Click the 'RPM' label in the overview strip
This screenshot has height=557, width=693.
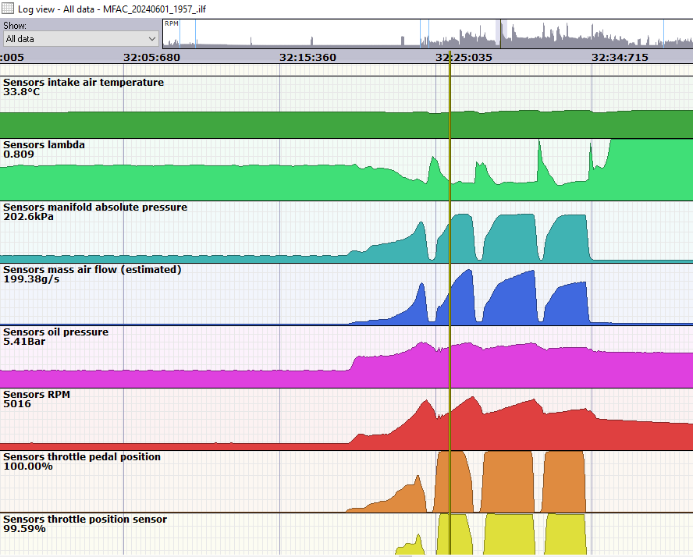click(x=172, y=23)
